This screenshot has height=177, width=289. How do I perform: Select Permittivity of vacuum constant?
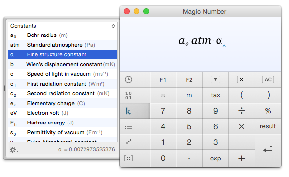(63, 133)
